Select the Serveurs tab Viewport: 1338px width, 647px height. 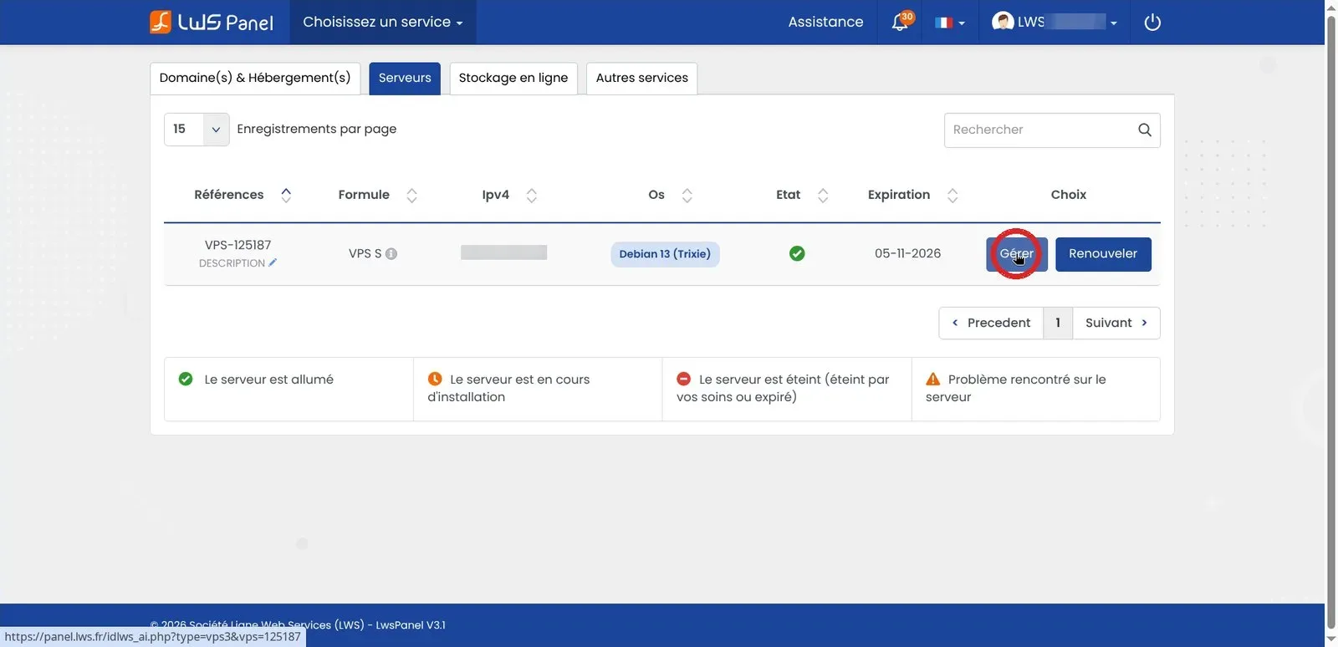(405, 78)
